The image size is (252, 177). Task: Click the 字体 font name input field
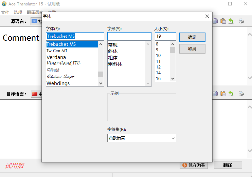(x=75, y=36)
